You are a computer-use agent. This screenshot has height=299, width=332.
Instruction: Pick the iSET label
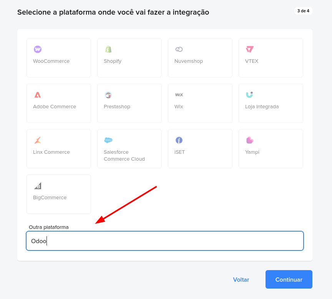coord(179,152)
